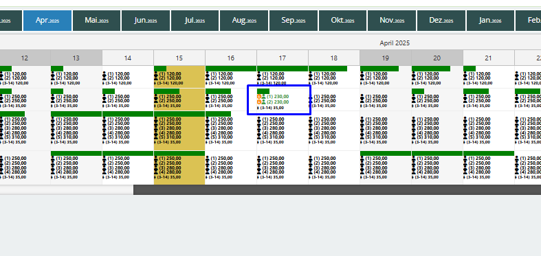
Task: Click orange discount icon beside (2) 230,00
Action: click(259, 102)
